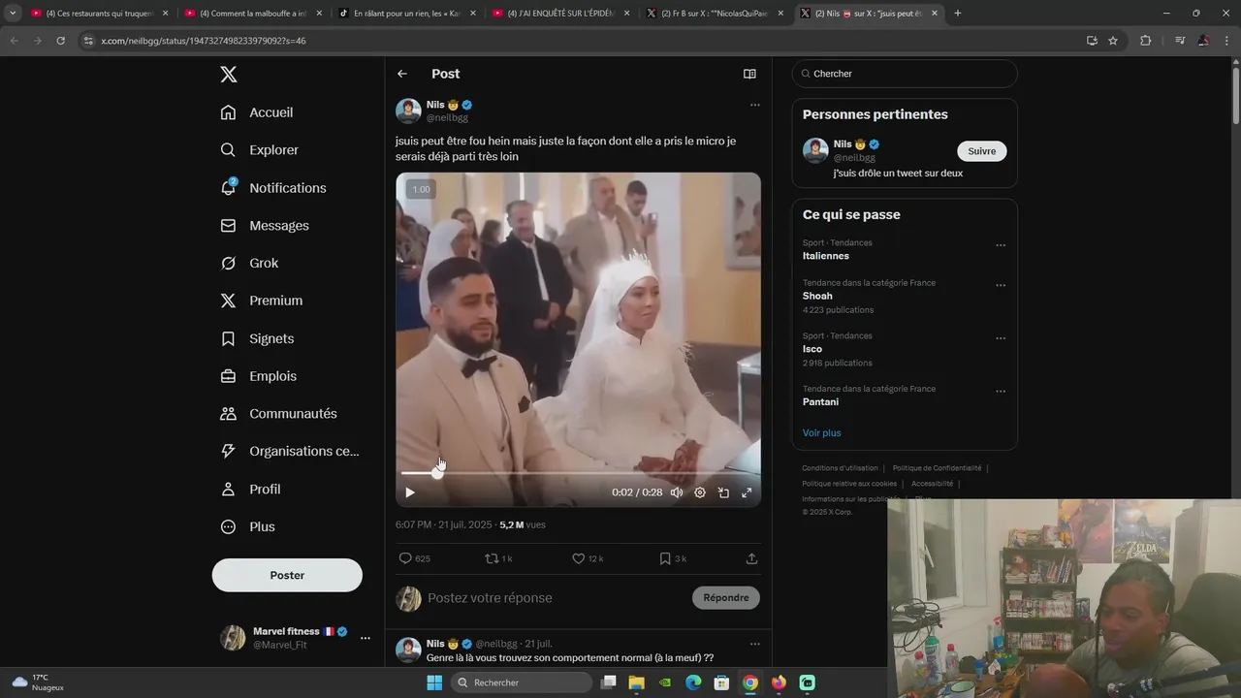
Task: Open Firefox from taskbar
Action: coord(779,682)
